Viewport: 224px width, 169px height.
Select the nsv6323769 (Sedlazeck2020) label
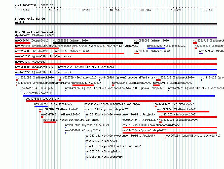pyautogui.click(x=78, y=77)
